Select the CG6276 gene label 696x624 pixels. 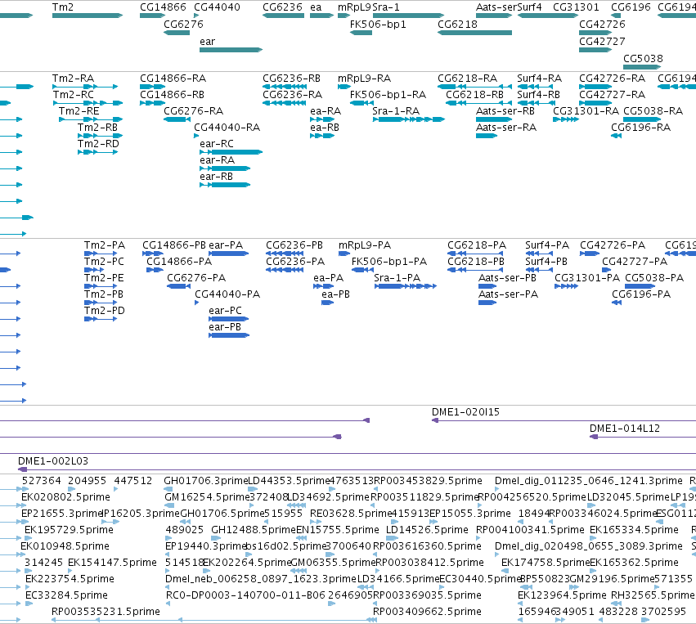click(x=183, y=24)
